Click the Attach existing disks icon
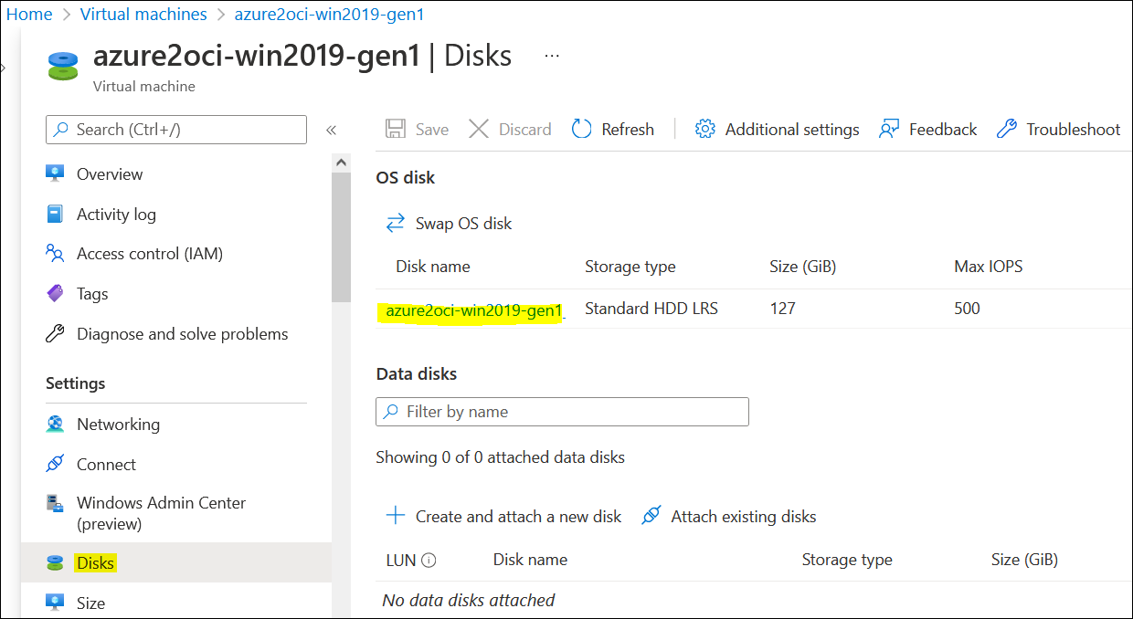1133x619 pixels. coord(651,517)
